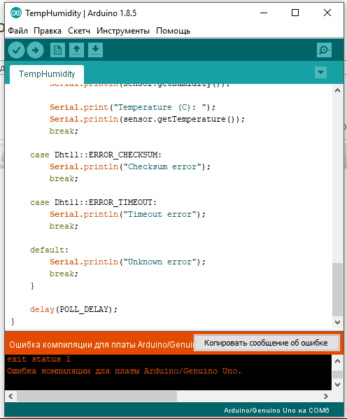Click the Serial.println("Timeout error") line
This screenshot has width=347, height=419.
coord(127,214)
